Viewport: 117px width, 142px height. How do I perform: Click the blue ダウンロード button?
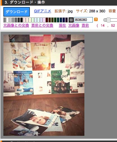pyautogui.click(x=17, y=12)
